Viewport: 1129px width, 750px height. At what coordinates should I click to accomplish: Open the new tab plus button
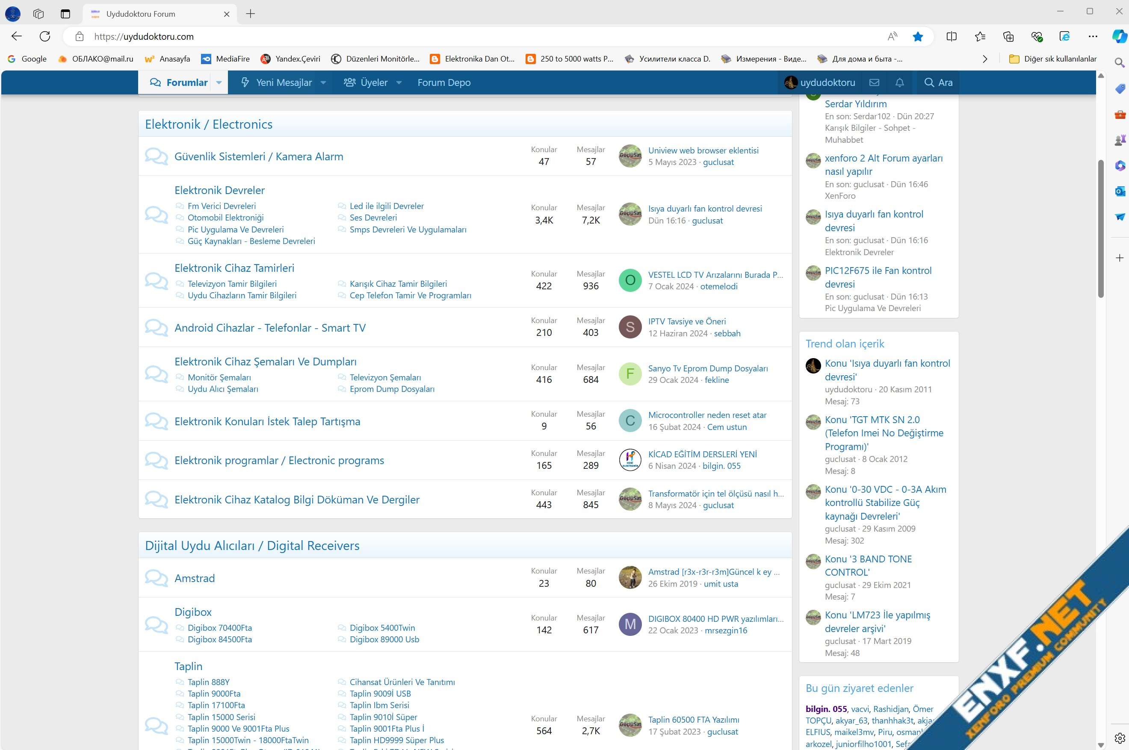point(250,14)
